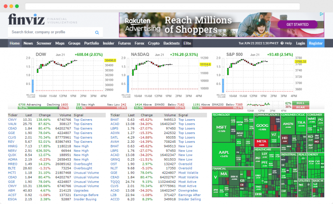Open the CNVY ticker in first row

pyautogui.click(x=12, y=119)
